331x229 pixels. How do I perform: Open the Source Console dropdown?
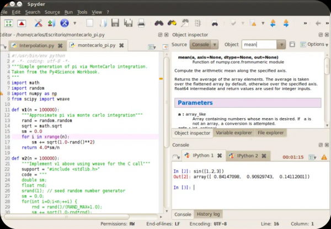[x=204, y=44]
